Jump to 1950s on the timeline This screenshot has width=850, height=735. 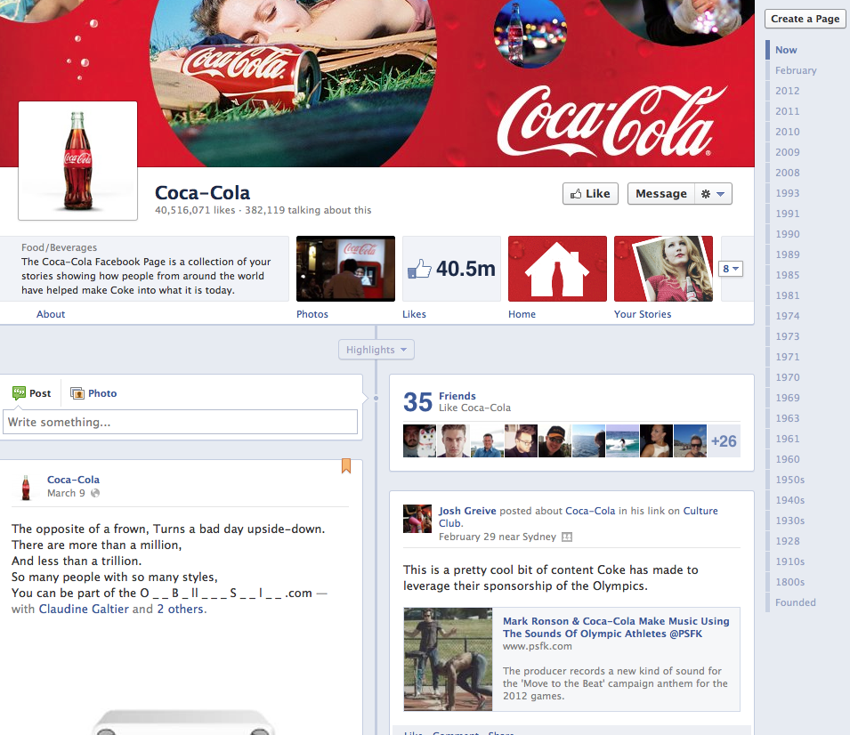789,480
